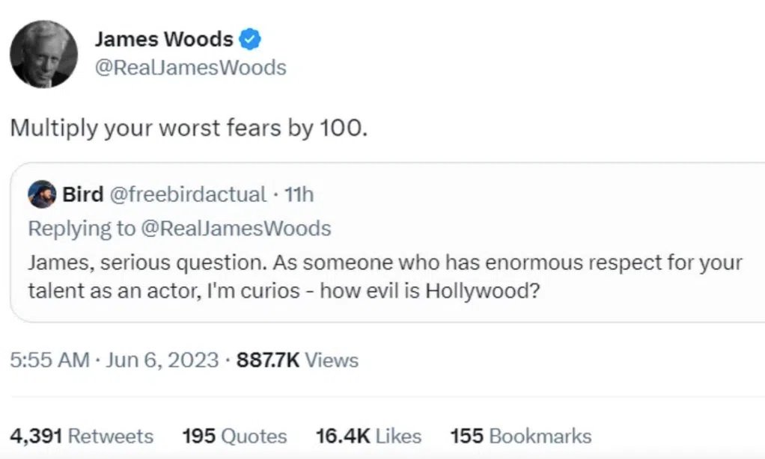
Task: Show the 4,391 Retweets list
Action: click(82, 436)
